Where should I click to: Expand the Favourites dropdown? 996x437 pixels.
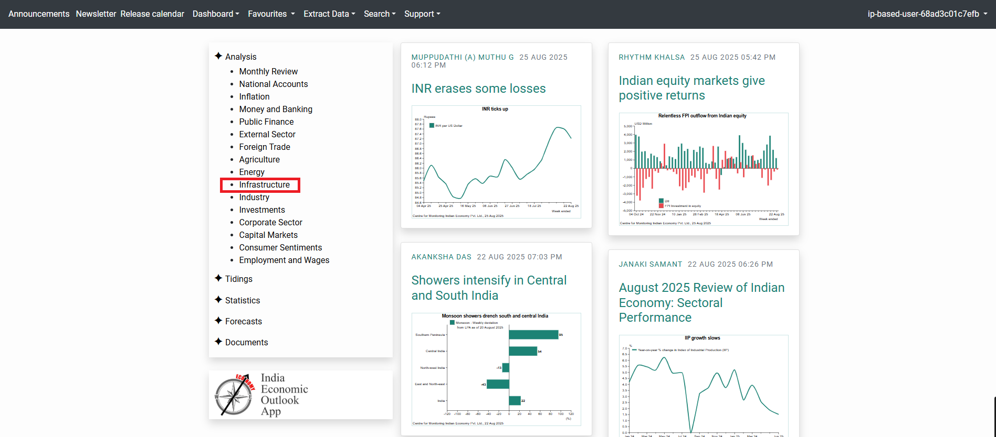tap(271, 14)
